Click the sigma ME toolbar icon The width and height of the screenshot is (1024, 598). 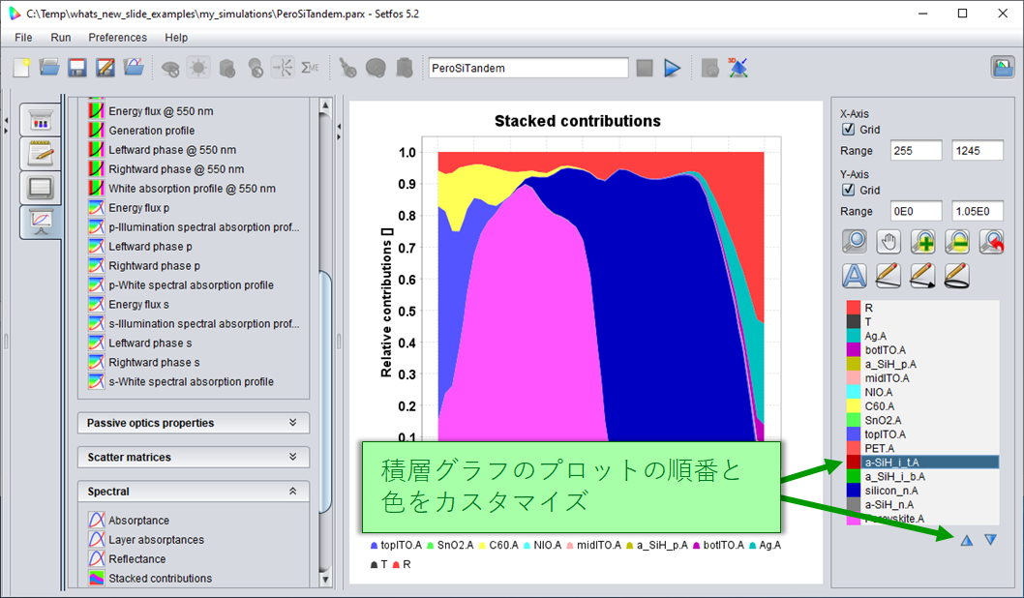pos(310,68)
